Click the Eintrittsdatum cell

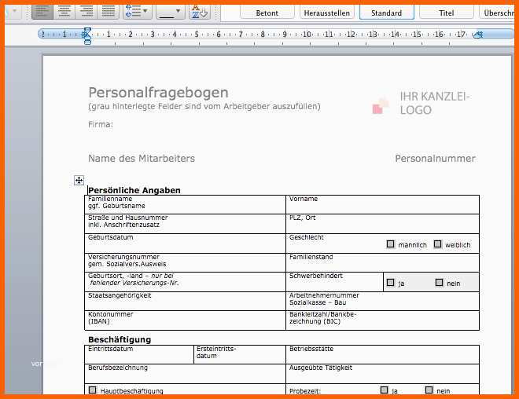139,354
